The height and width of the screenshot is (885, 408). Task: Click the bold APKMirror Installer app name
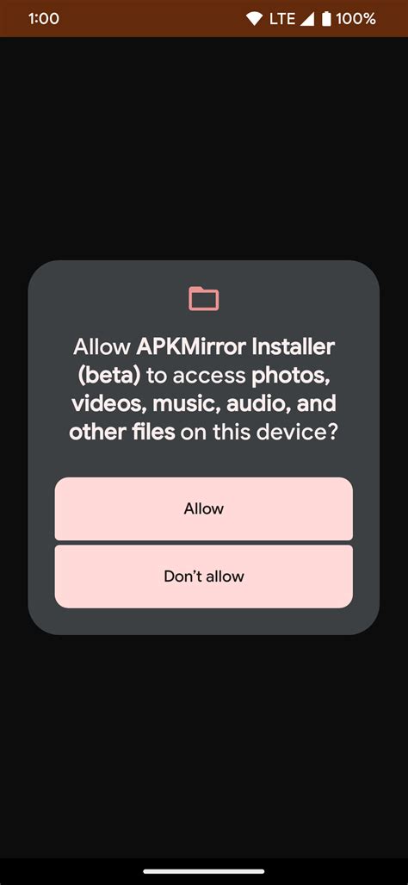pos(236,346)
